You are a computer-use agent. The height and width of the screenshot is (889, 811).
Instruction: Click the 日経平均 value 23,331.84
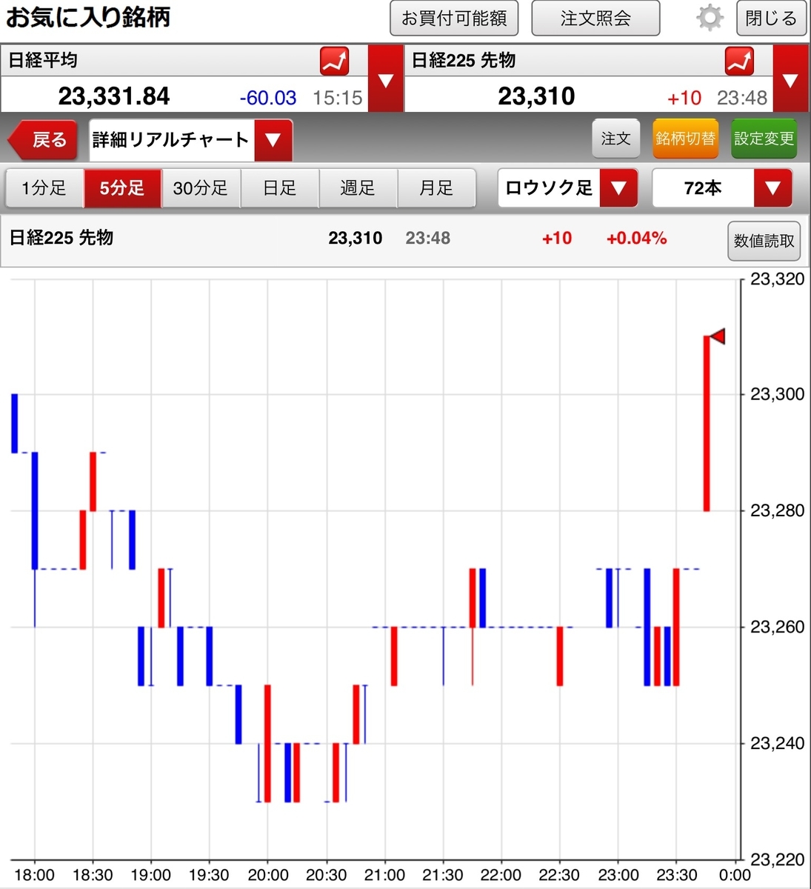[114, 96]
